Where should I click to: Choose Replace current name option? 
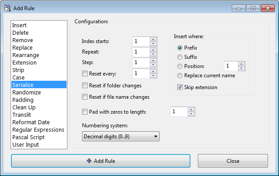click(x=180, y=75)
